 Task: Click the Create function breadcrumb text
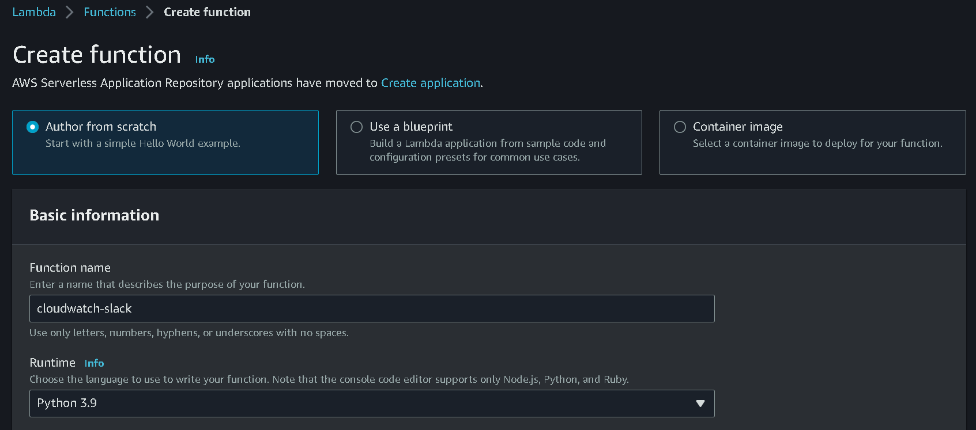pos(207,12)
